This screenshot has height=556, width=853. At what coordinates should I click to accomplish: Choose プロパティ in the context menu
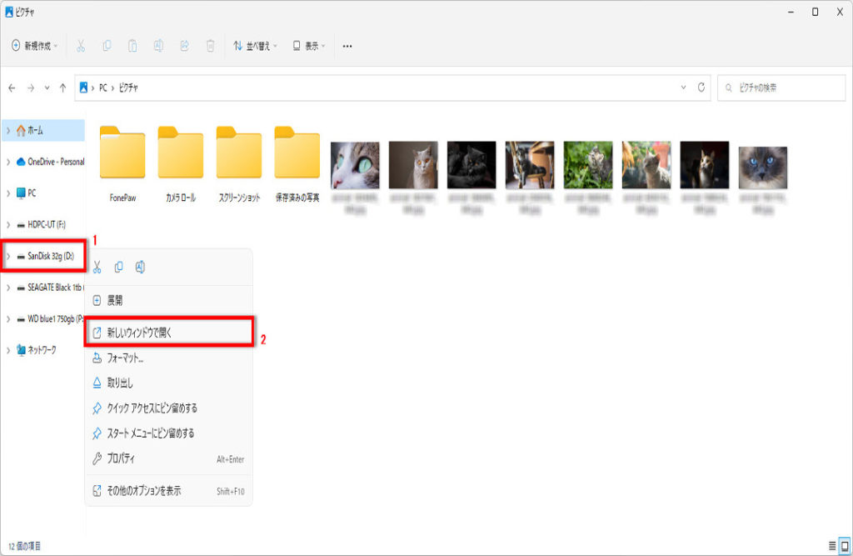(x=121, y=458)
